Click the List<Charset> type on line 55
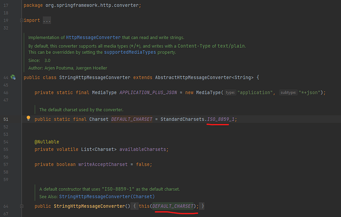 click(x=99, y=149)
